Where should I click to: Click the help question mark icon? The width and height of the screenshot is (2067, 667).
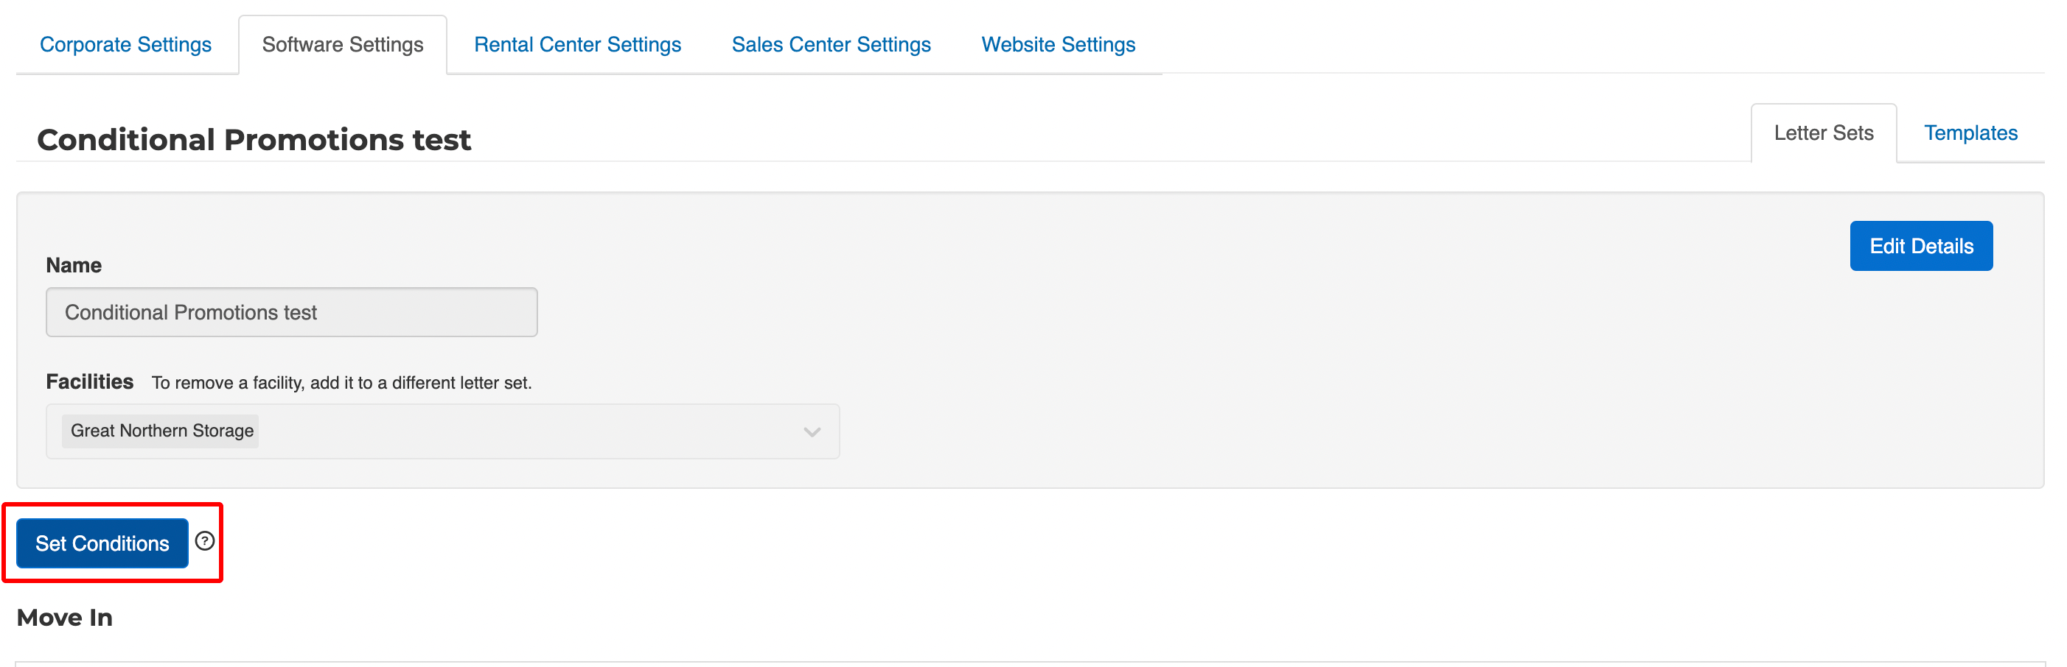tap(205, 541)
